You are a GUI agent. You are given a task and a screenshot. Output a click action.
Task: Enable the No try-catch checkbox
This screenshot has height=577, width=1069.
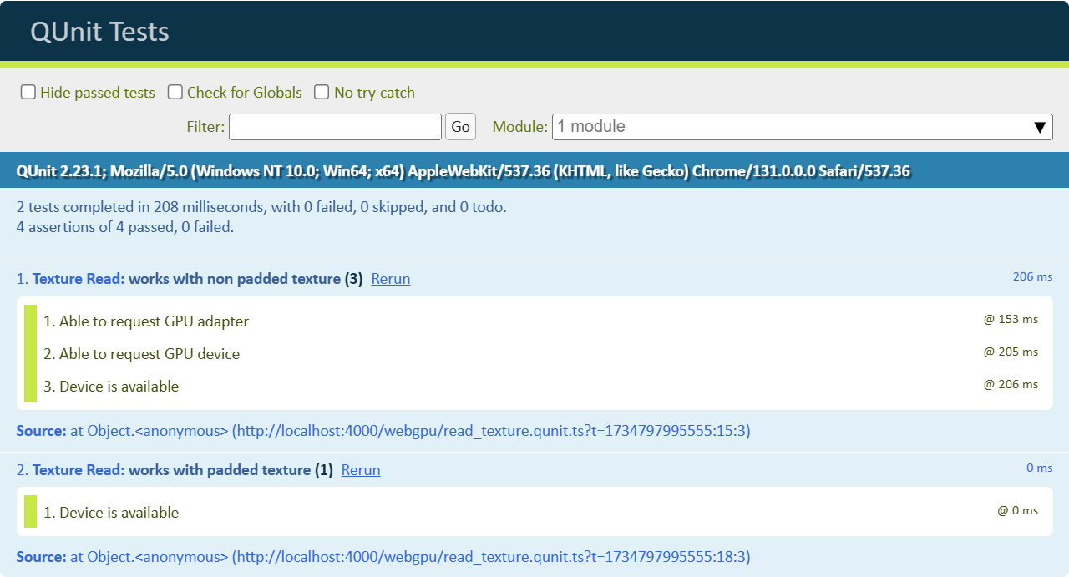[322, 93]
